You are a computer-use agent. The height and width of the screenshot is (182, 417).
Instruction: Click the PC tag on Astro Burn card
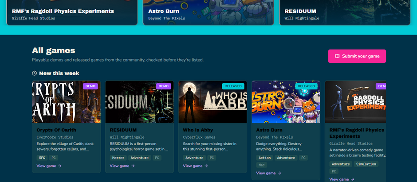pyautogui.click(x=303, y=158)
